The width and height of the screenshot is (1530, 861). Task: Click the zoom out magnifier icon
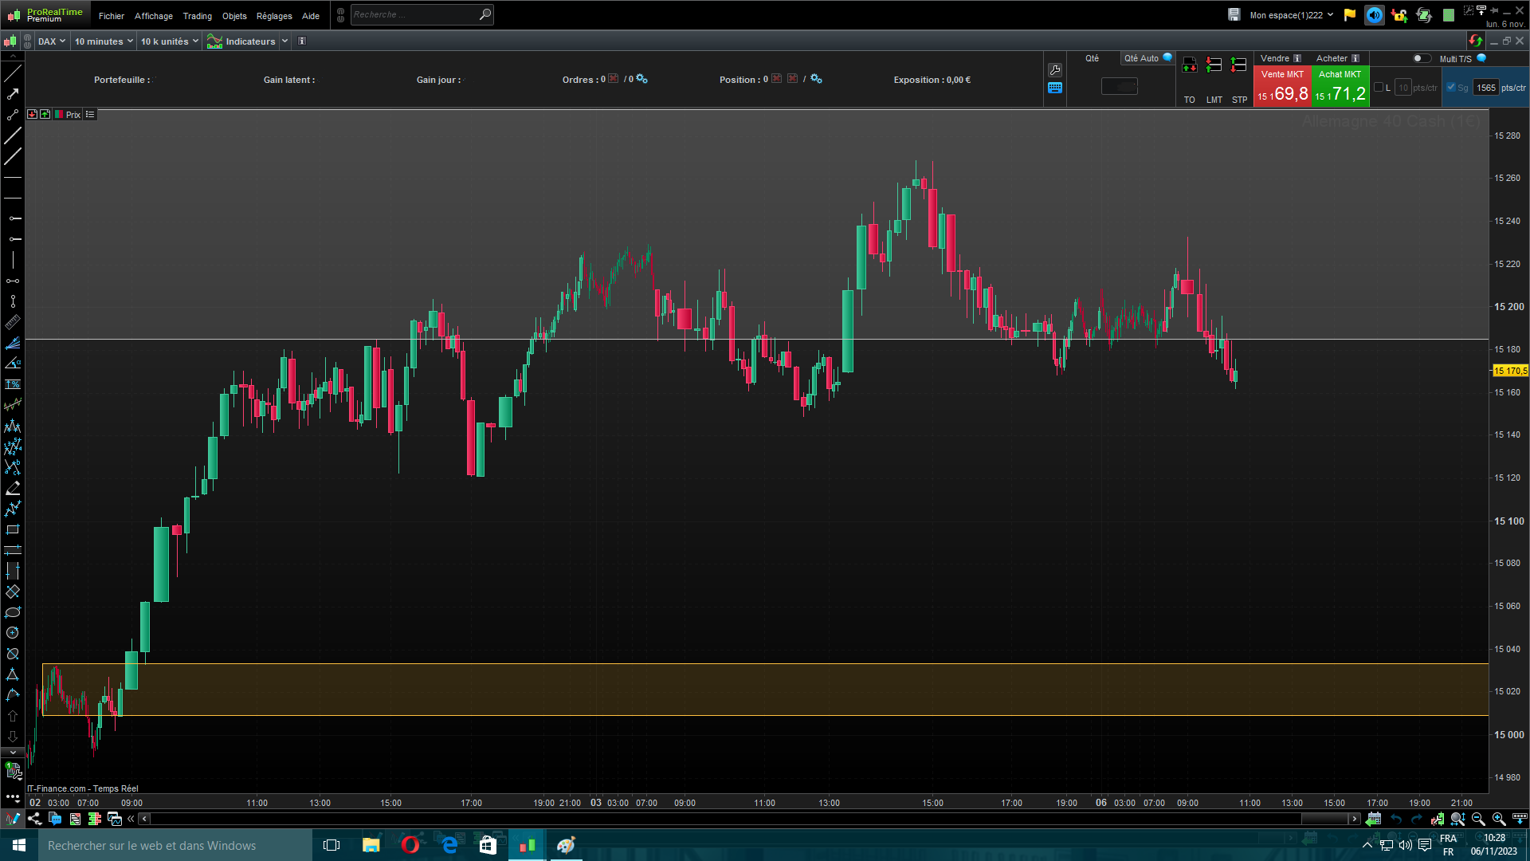pos(1477,819)
